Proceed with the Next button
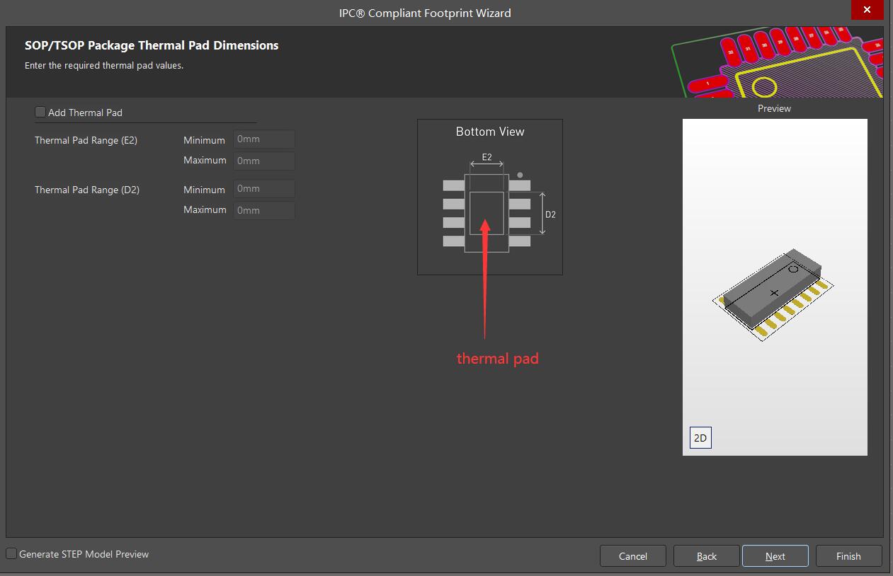 pos(775,556)
